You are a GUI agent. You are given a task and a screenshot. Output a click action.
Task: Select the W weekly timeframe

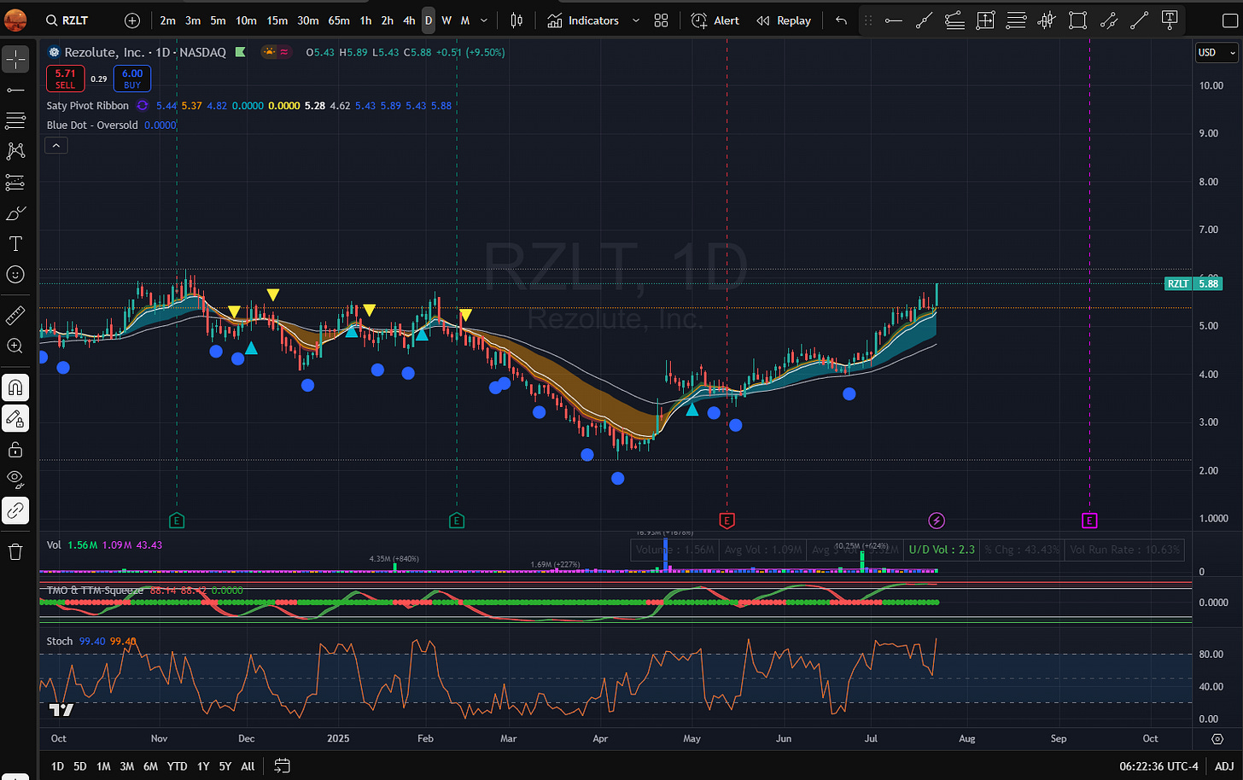pyautogui.click(x=446, y=20)
